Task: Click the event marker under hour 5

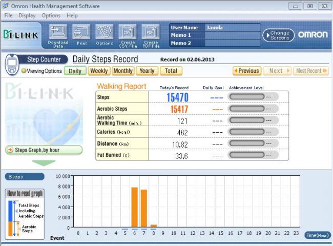Action: 125,230
